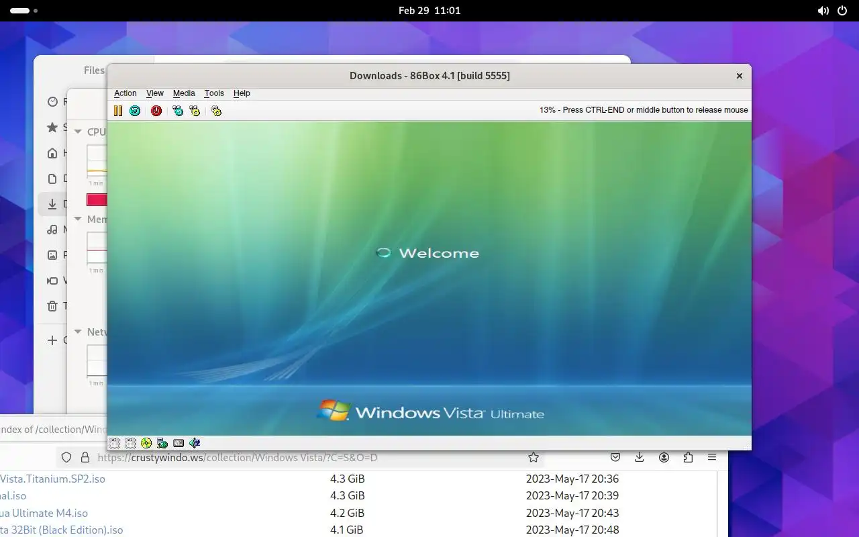Open the 32Bit (Black Edition).iso link

(x=61, y=530)
